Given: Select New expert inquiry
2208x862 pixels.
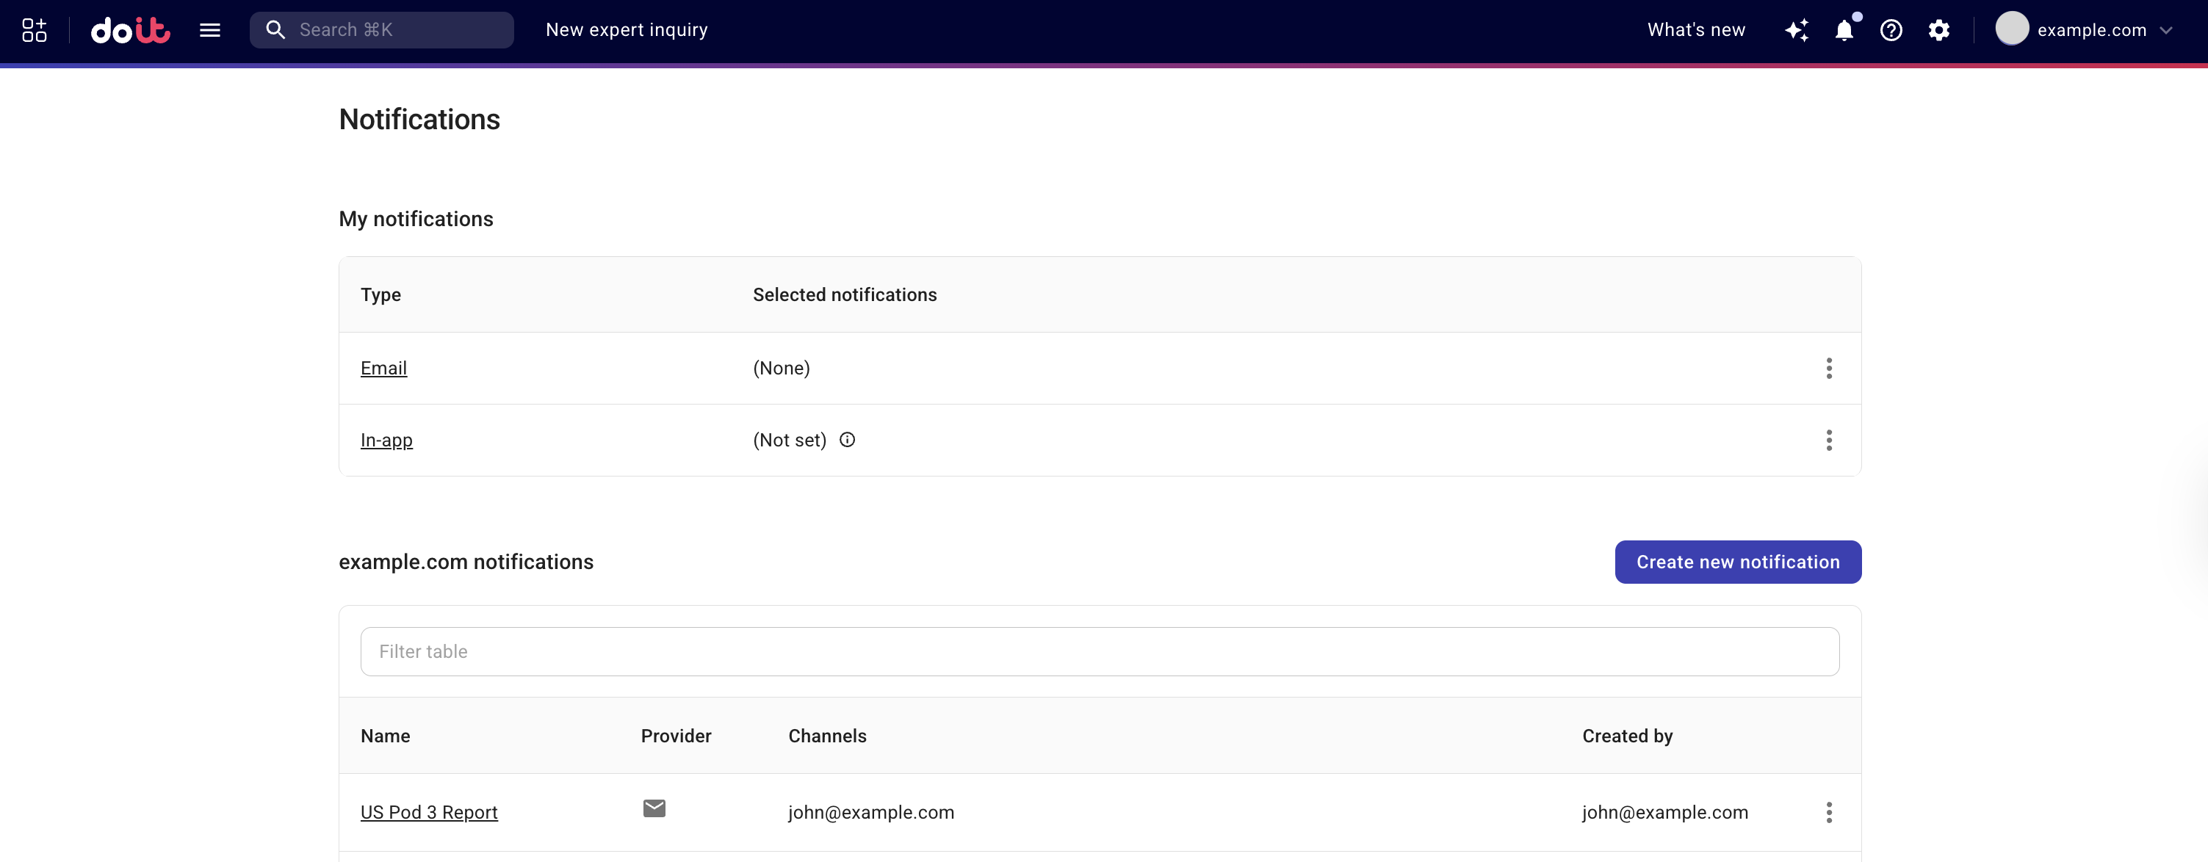Looking at the screenshot, I should coord(627,29).
